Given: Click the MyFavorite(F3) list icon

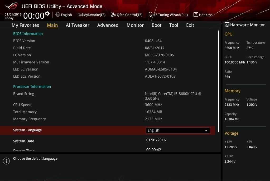Looking at the screenshot, I should (80, 15).
